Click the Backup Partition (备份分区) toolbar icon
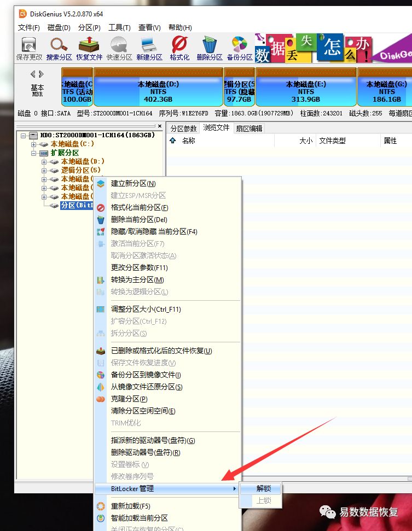 click(240, 49)
